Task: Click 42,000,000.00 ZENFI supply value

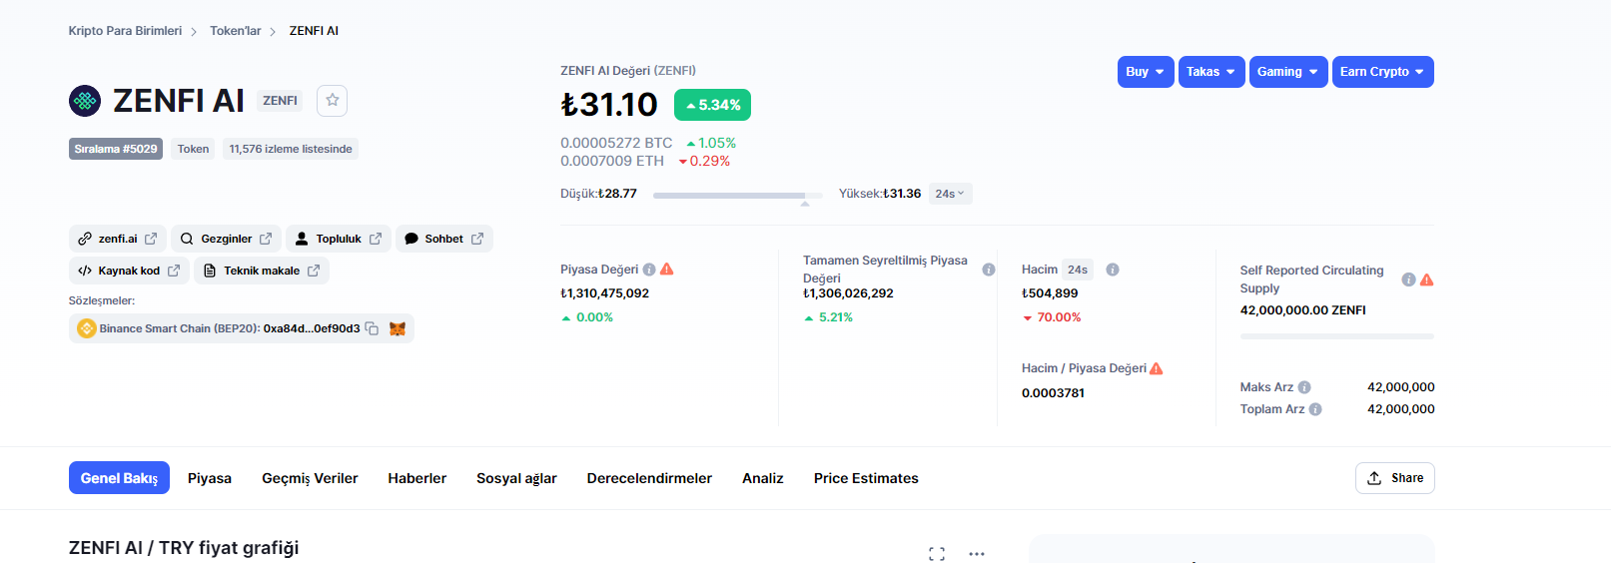Action: 1303,310
